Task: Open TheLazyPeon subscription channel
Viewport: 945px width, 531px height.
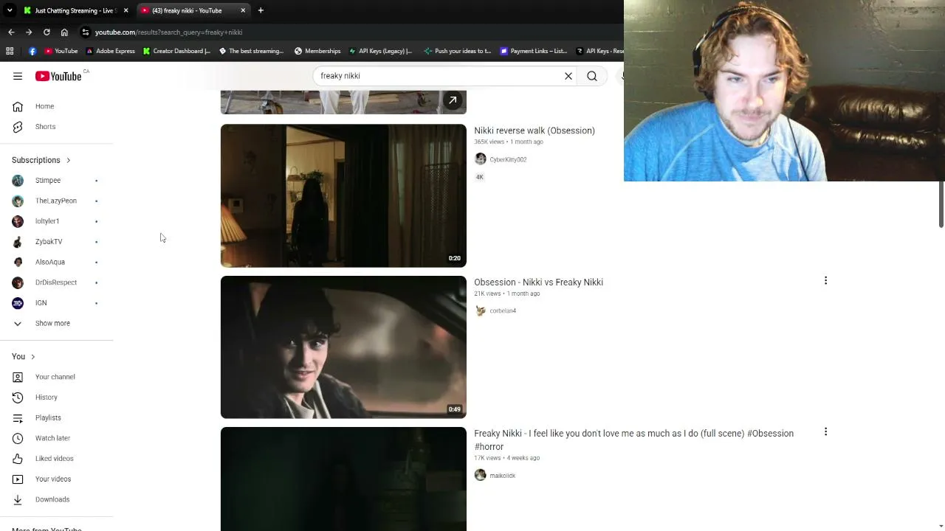Action: (56, 201)
